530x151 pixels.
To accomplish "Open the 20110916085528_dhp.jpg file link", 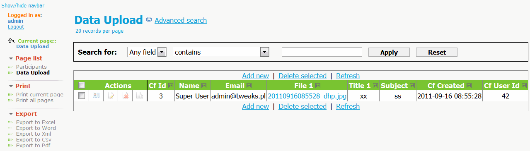I will (x=307, y=96).
